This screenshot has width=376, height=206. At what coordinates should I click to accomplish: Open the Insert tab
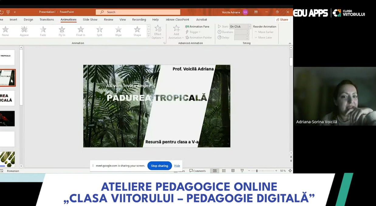[13, 19]
